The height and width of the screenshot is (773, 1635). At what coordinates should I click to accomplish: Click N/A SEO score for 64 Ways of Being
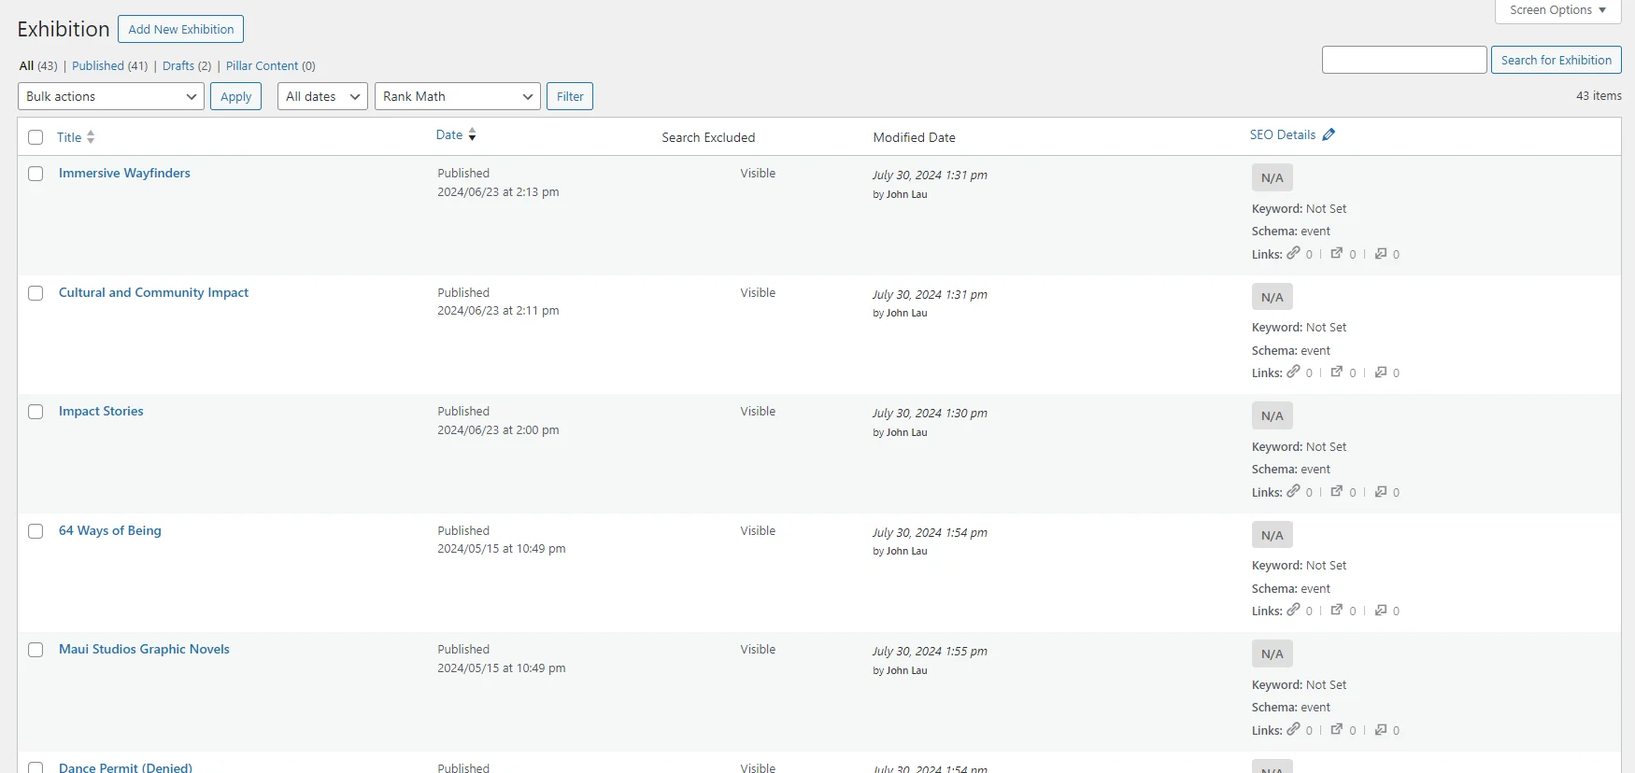tap(1272, 535)
